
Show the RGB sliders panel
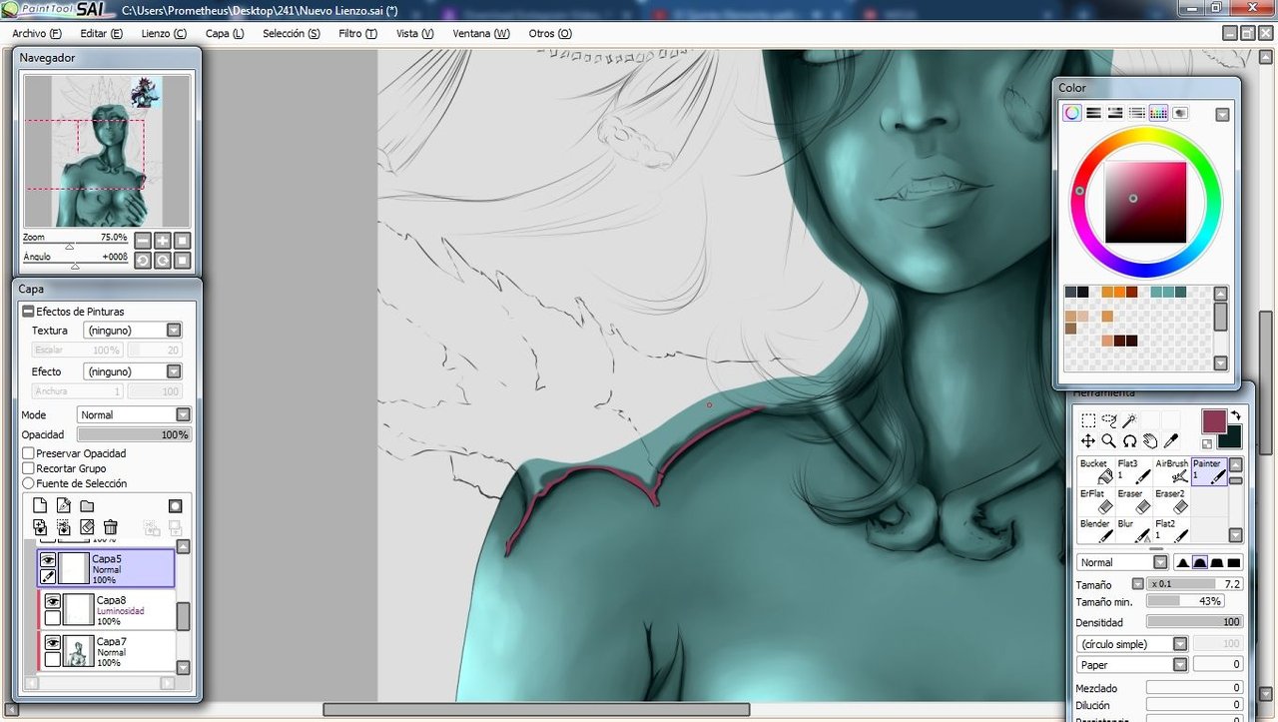tap(1093, 113)
